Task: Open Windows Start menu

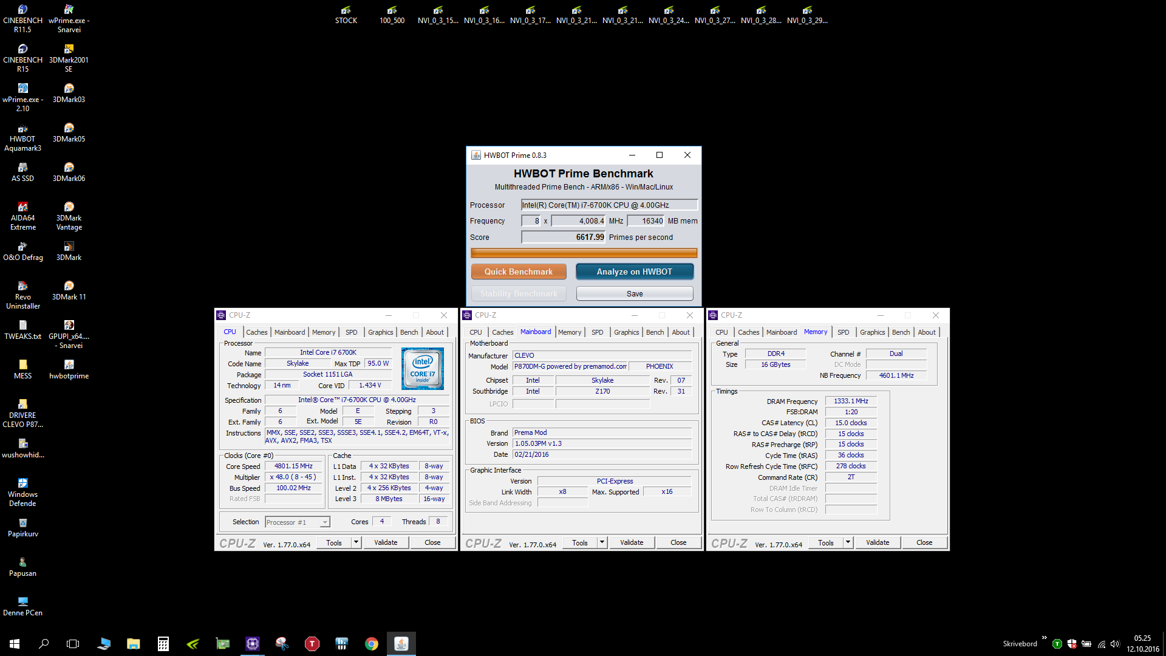Action: click(x=15, y=643)
